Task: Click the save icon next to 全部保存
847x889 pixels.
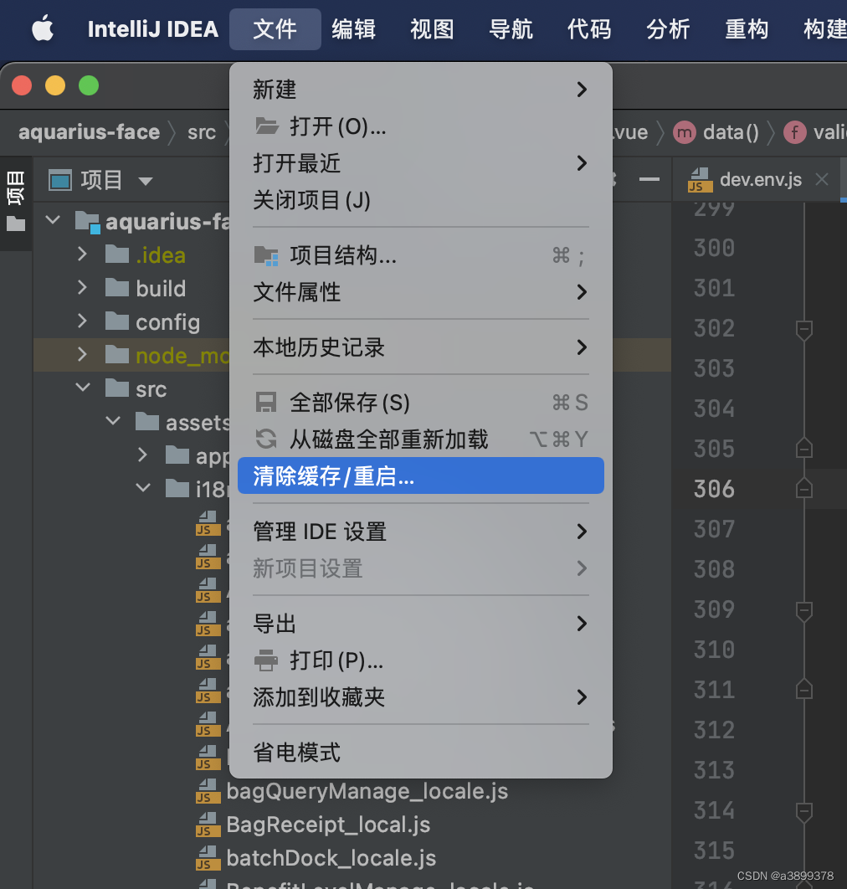Action: pos(265,403)
